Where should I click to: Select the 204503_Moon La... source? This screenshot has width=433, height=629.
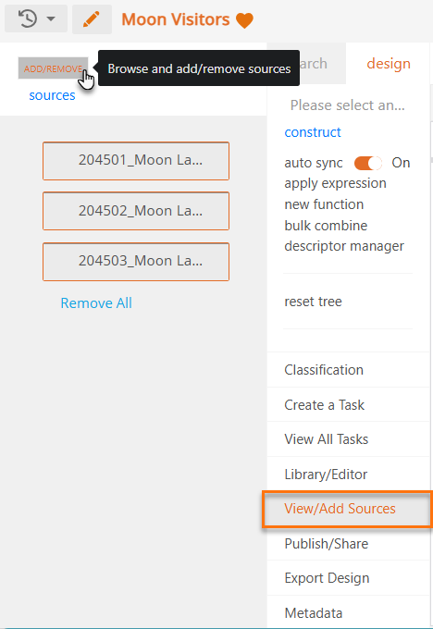(x=136, y=262)
